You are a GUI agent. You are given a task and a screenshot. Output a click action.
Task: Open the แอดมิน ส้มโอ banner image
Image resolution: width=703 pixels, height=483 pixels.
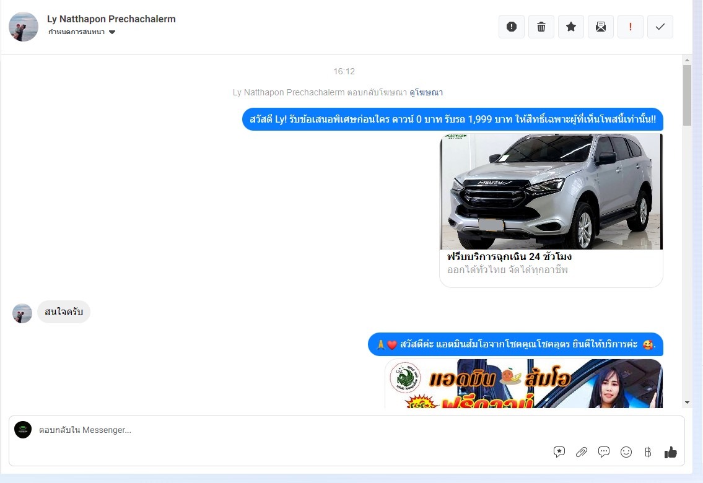(523, 383)
